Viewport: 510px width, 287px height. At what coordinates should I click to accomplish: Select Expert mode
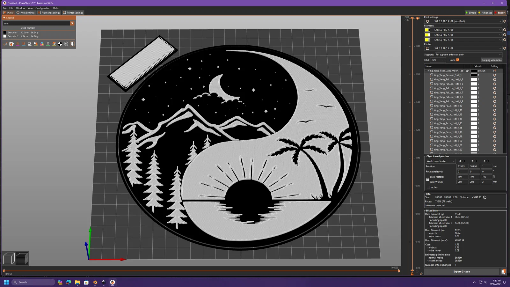(500, 13)
